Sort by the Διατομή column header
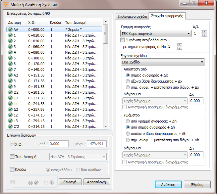 click(x=16, y=22)
